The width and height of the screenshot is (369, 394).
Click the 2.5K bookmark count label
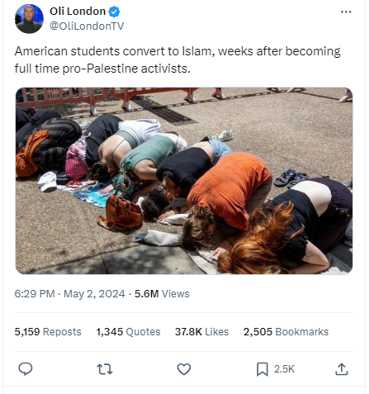tap(284, 369)
